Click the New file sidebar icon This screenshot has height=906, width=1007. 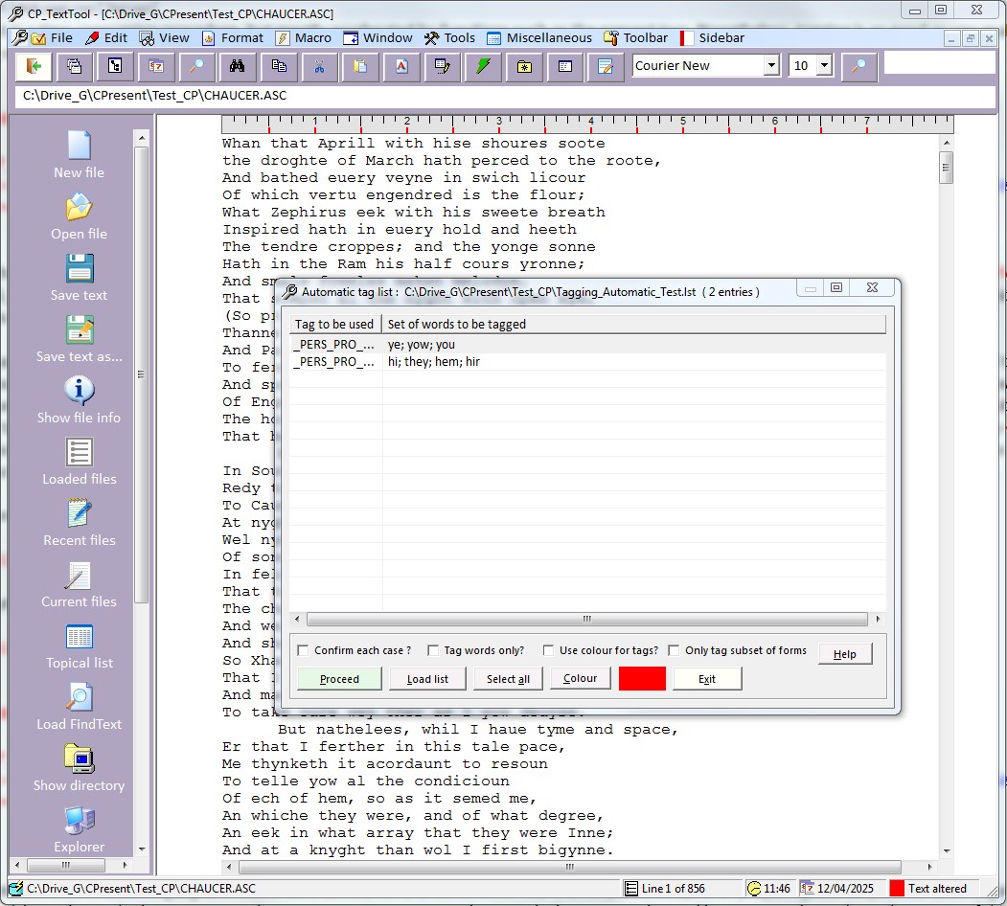point(79,146)
